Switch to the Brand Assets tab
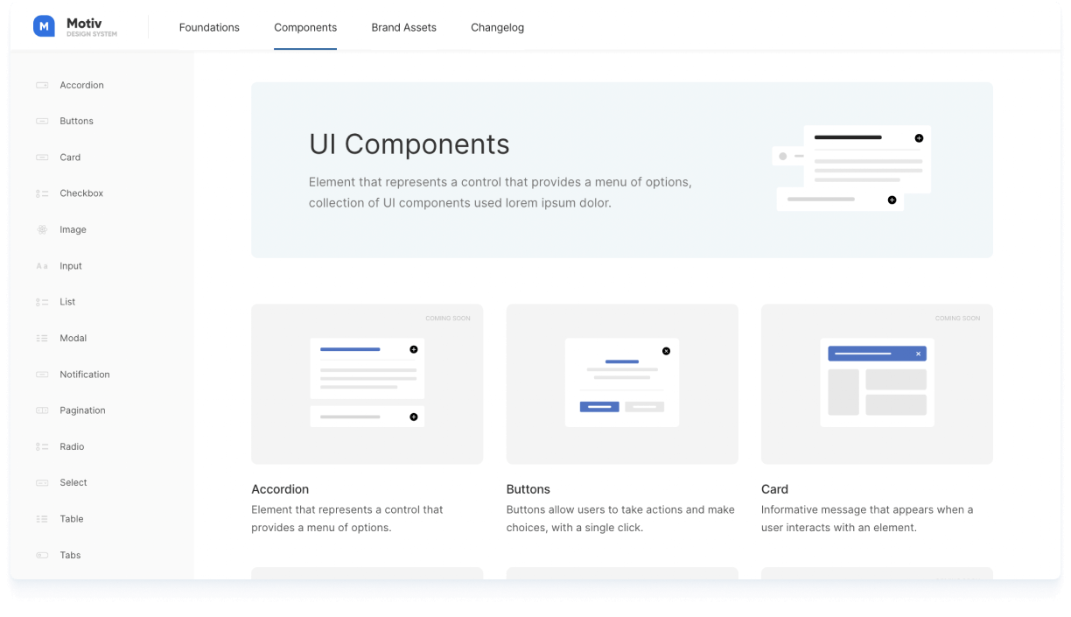The image size is (1071, 617). [403, 28]
